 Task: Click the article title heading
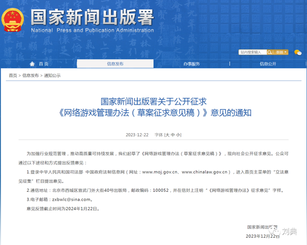[x=155, y=107]
